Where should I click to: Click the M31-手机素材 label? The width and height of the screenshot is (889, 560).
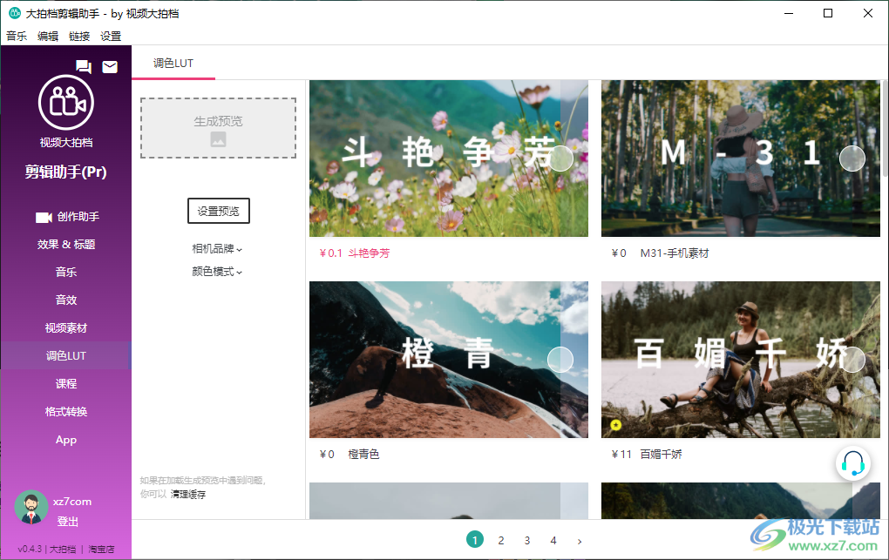coord(675,253)
